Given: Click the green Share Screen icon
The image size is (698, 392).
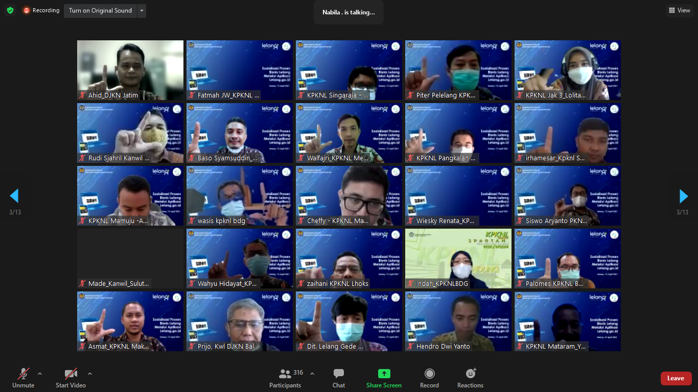Looking at the screenshot, I should 384,374.
